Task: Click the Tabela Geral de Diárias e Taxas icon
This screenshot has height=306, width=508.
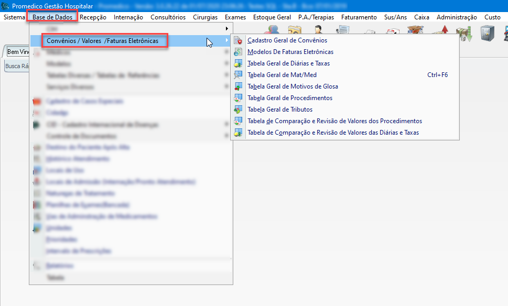Action: (238, 63)
